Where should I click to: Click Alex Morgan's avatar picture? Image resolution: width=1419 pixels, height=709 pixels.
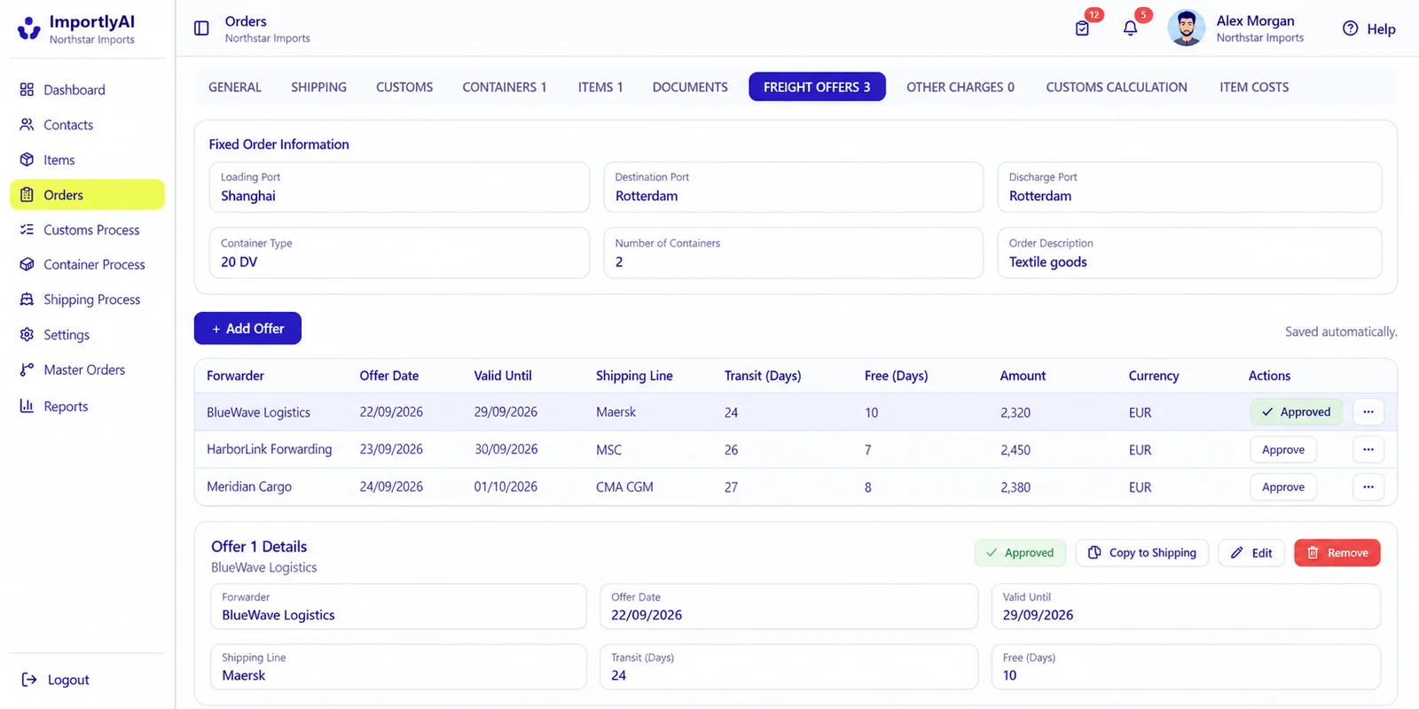click(1186, 28)
